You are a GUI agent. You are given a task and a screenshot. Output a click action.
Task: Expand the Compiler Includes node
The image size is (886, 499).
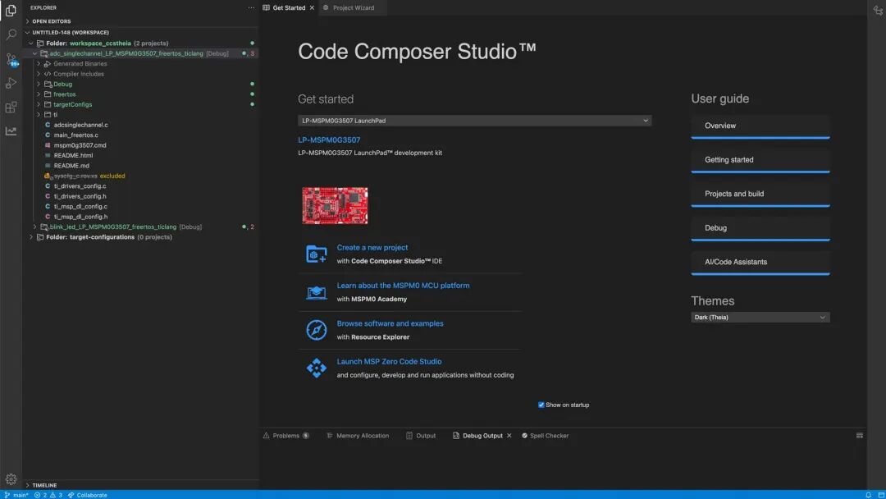click(x=39, y=74)
